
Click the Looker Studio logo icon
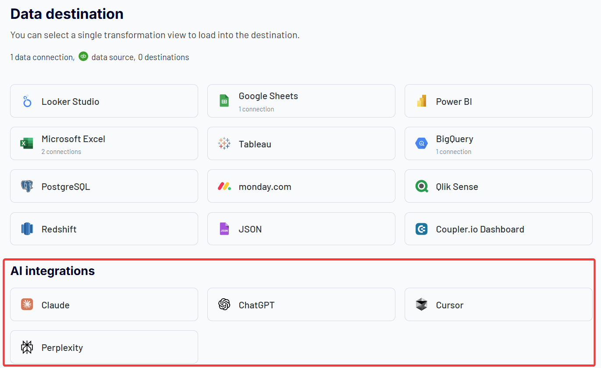click(x=27, y=101)
